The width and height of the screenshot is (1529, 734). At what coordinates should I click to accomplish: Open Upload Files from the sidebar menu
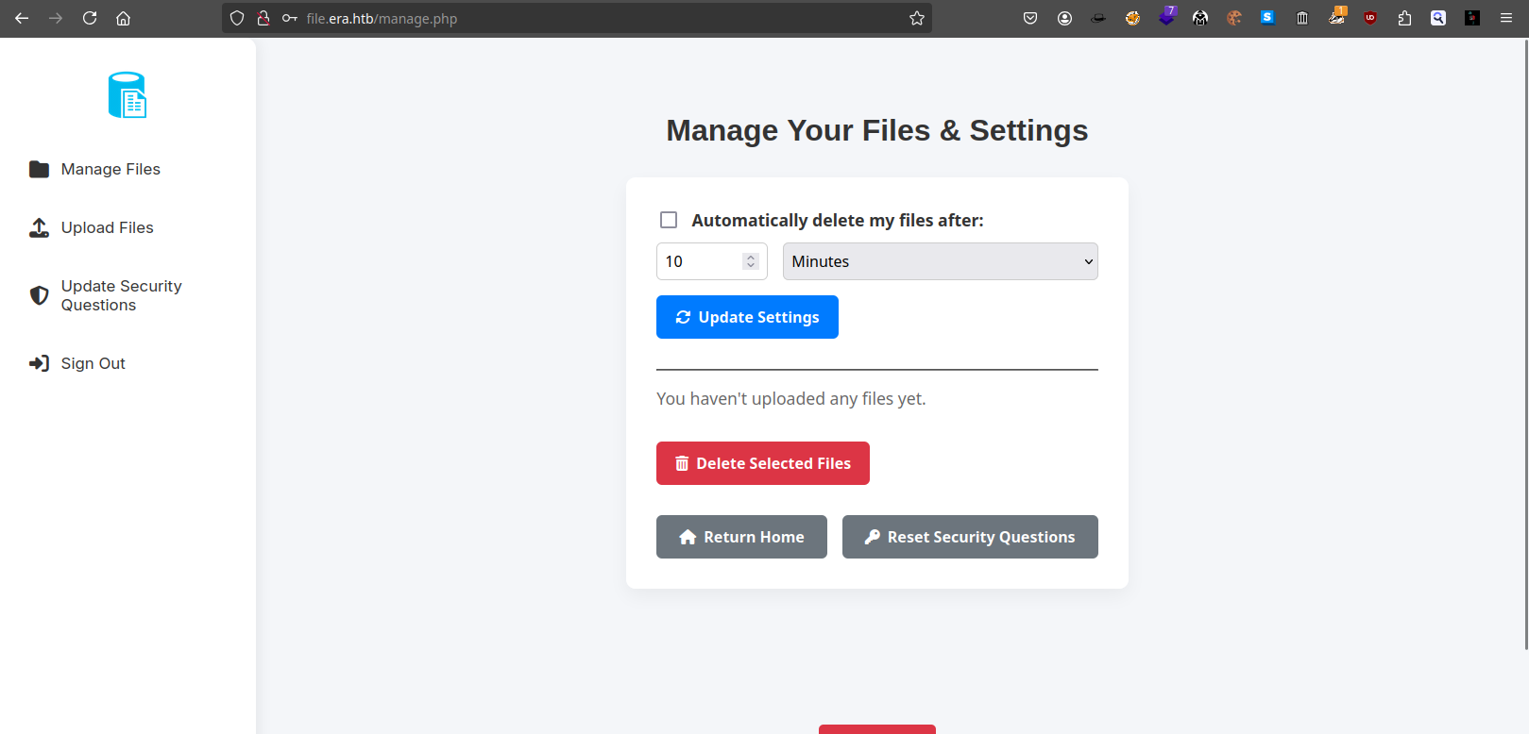pos(107,228)
